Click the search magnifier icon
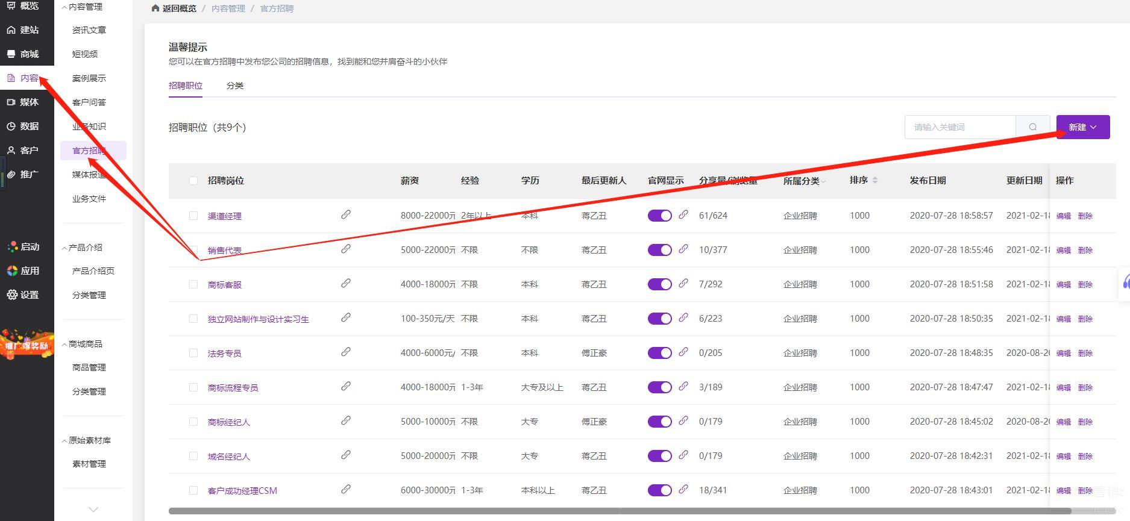The width and height of the screenshot is (1130, 521). tap(1033, 127)
